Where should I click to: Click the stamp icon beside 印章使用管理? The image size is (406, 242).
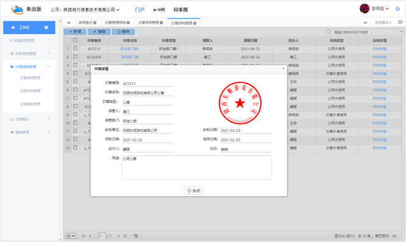point(12,54)
